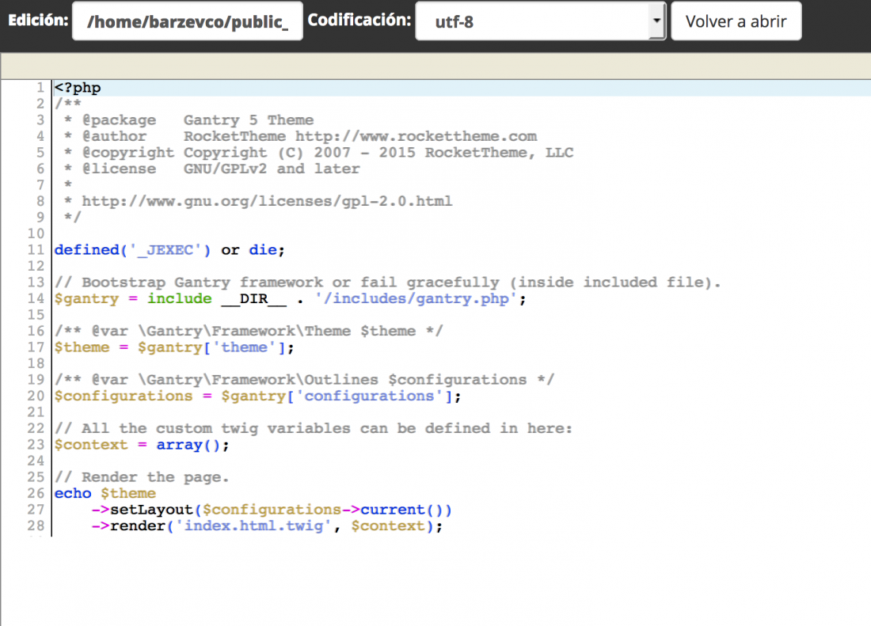Click the file path input field

click(187, 21)
